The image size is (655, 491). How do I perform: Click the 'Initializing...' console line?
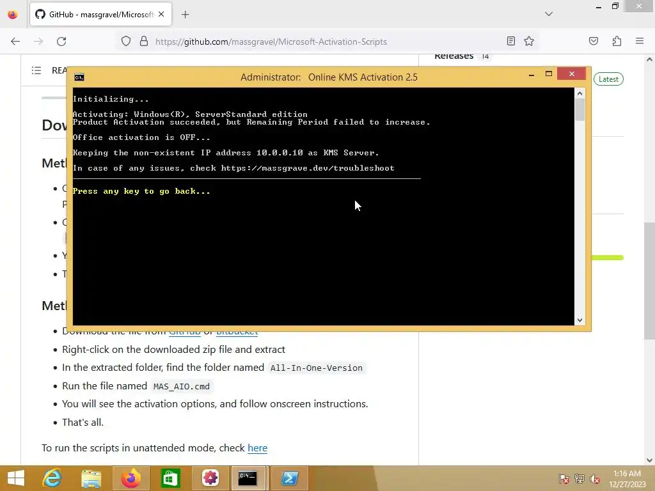(x=111, y=99)
